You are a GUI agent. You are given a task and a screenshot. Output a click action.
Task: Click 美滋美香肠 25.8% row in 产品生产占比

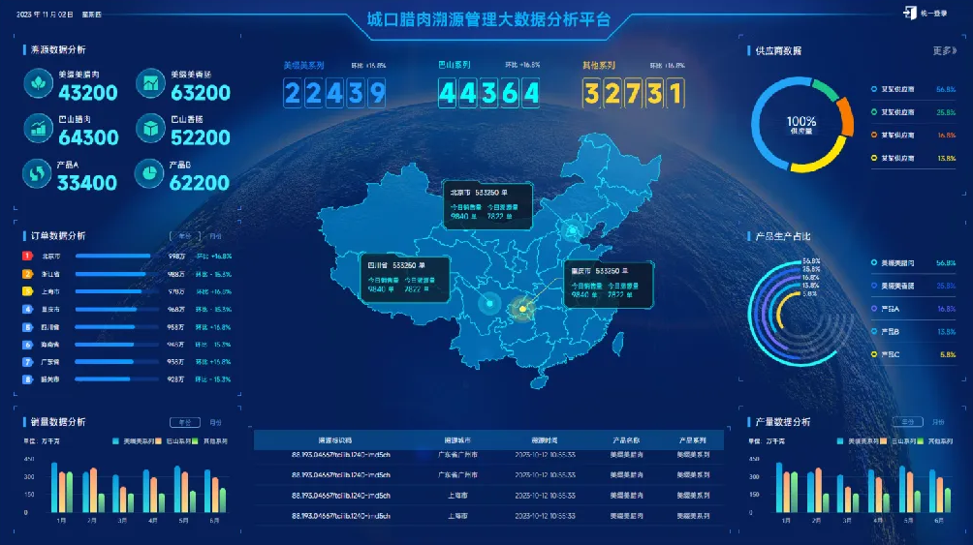point(913,286)
